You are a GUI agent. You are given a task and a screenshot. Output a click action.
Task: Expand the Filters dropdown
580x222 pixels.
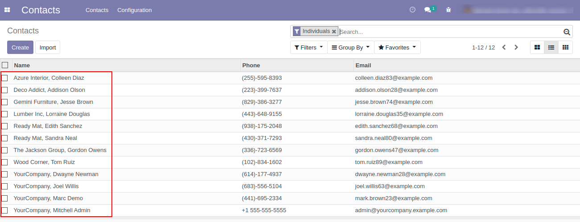[309, 47]
